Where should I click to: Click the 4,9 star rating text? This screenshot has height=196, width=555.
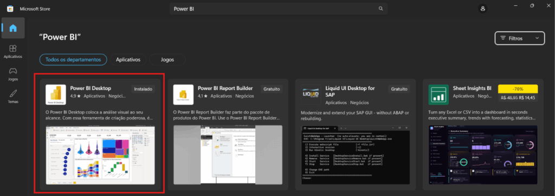(75, 96)
